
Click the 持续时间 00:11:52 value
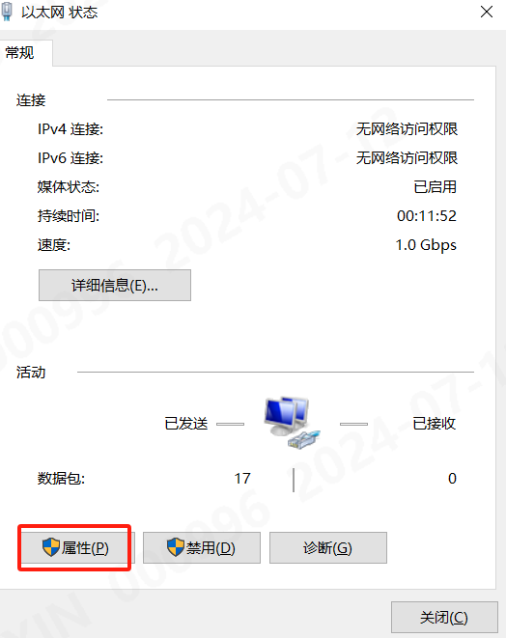[x=427, y=215]
